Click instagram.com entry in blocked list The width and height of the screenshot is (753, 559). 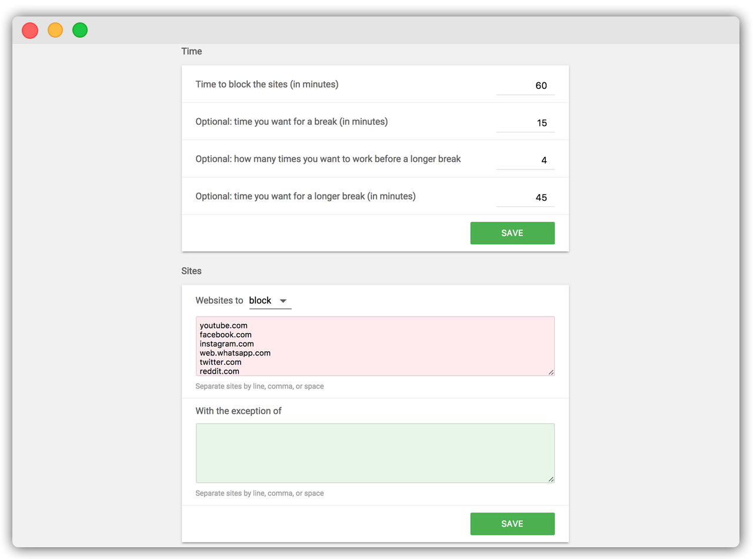[226, 344]
